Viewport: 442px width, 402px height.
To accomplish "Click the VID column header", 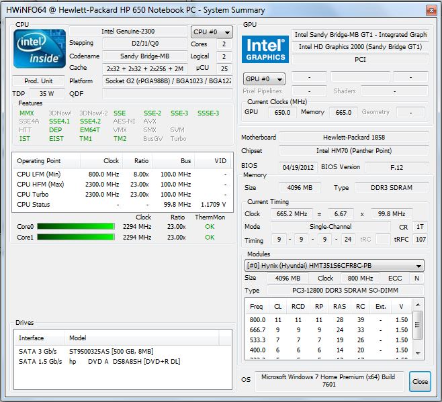I will coord(212,161).
